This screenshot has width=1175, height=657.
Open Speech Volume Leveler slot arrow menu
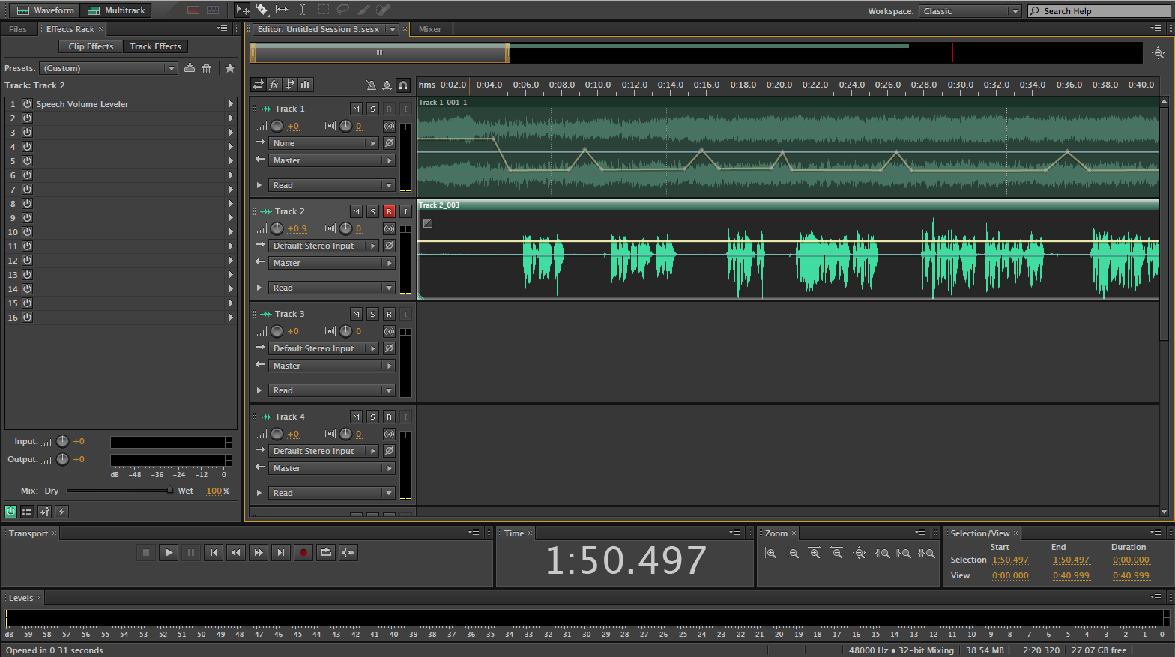tap(231, 104)
